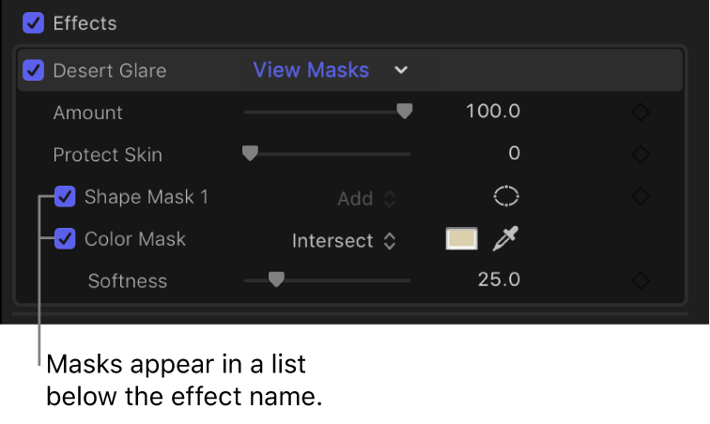This screenshot has height=424, width=710.
Task: Click the View Masks button
Action: coord(311,70)
